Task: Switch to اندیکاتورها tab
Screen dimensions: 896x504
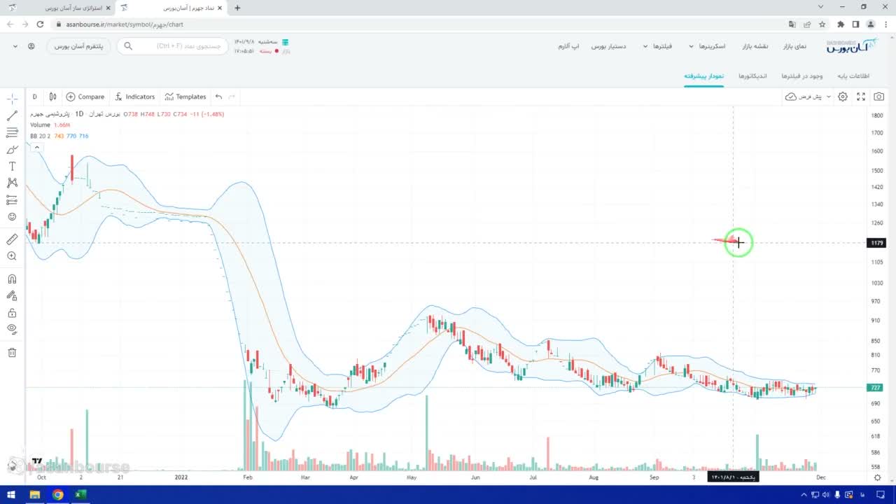Action: pyautogui.click(x=752, y=76)
